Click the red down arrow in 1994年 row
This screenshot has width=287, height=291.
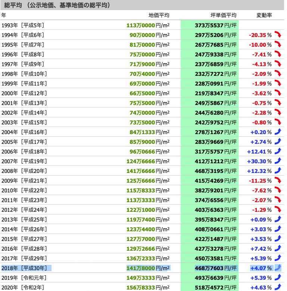pyautogui.click(x=278, y=35)
